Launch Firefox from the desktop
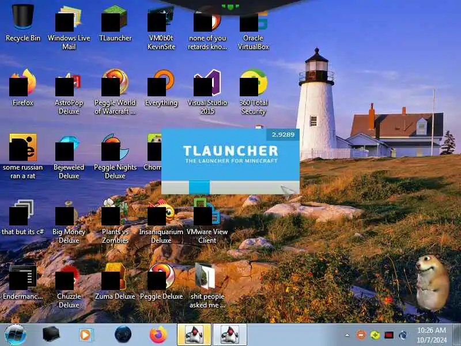461x346 pixels. pyautogui.click(x=23, y=88)
